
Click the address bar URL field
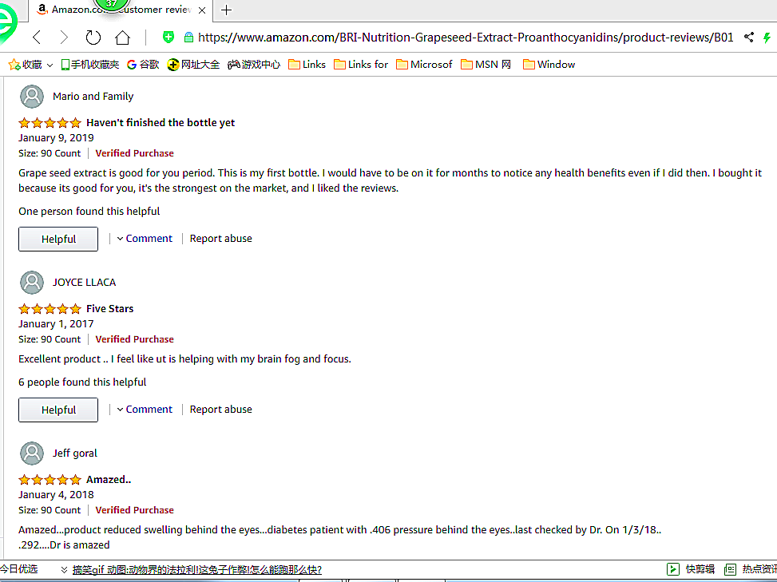pos(463,37)
